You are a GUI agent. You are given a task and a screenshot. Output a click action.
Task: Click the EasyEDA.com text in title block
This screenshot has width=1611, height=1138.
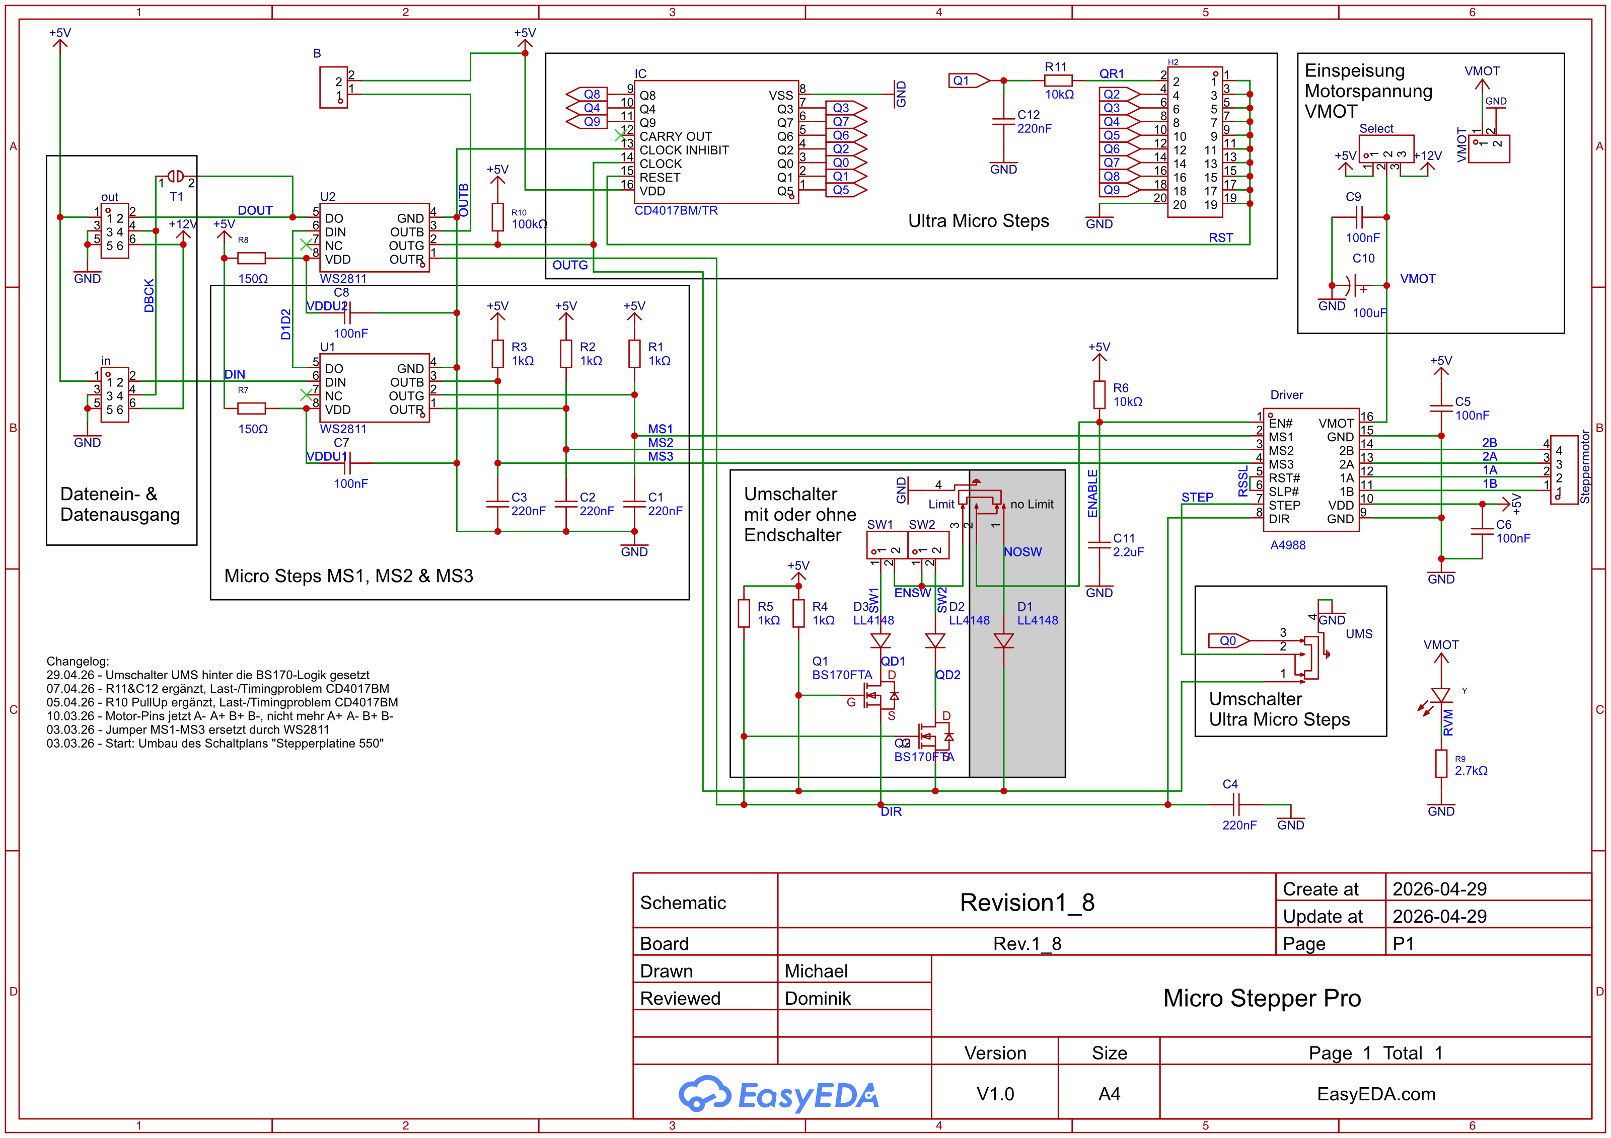coord(1375,1094)
